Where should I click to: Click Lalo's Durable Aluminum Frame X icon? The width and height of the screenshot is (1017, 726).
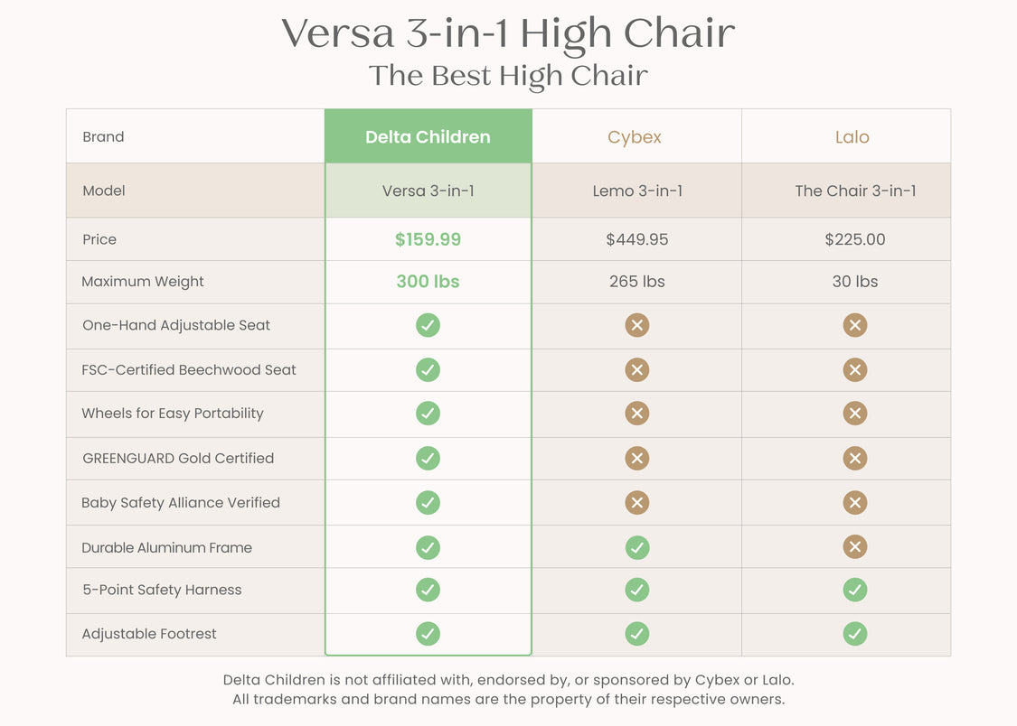(855, 546)
